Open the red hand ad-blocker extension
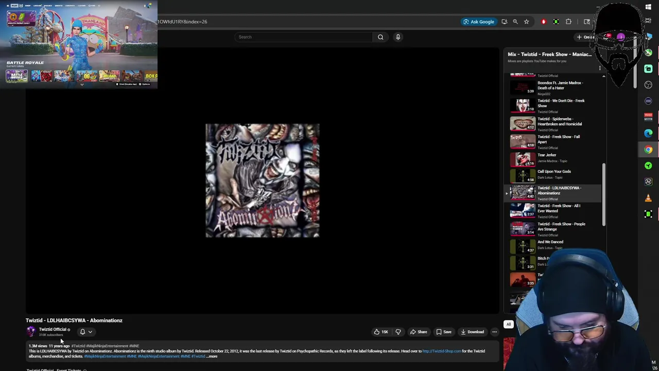 (x=544, y=22)
